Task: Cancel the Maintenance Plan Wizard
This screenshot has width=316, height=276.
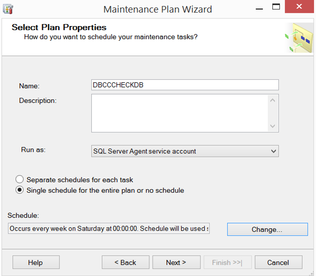Action: (278, 262)
